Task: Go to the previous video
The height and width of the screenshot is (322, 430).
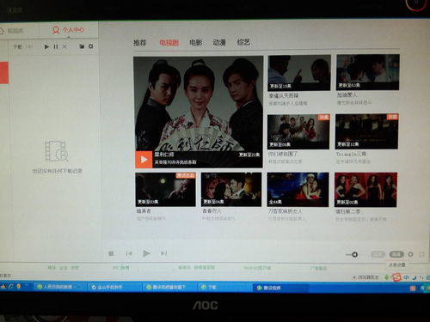Action: tap(129, 253)
